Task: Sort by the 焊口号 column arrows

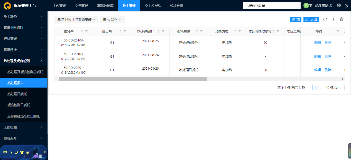Action: click(x=120, y=31)
